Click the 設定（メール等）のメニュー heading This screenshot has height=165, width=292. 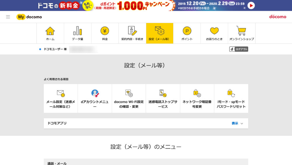pyautogui.click(x=146, y=147)
